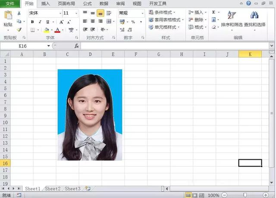Click the insert function fx icon
This screenshot has width=276, height=198.
pyautogui.click(x=76, y=46)
